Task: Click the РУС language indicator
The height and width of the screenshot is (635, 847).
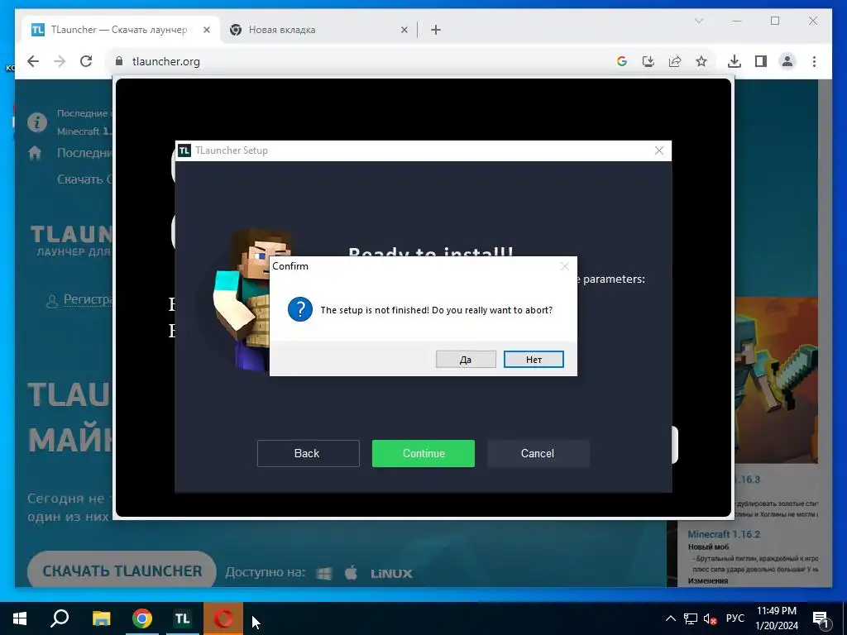Action: point(735,618)
